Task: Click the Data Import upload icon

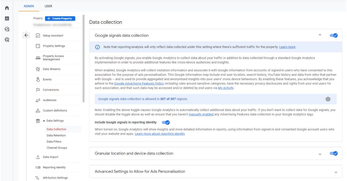Action: coord(38,157)
